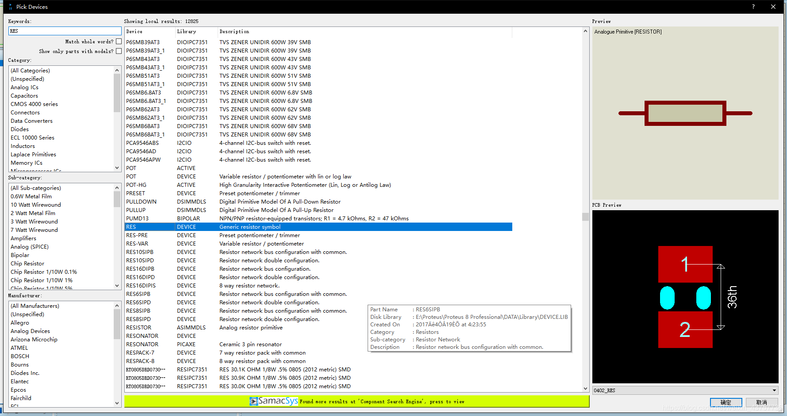
Task: Select Chip Resistor 1/10W 1% sub-category
Action: 42,280
